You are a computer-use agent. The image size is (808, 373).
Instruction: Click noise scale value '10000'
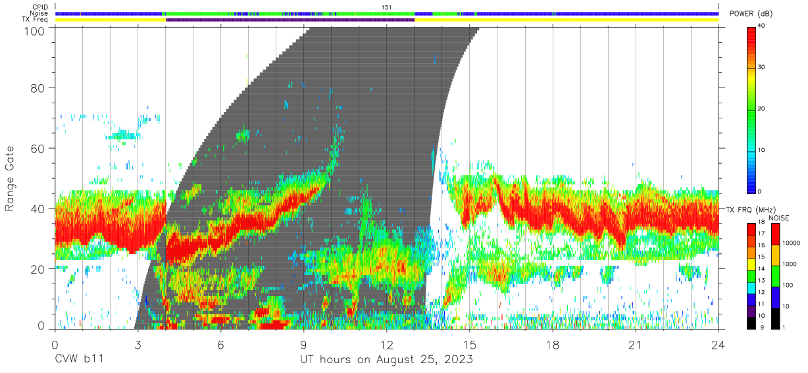792,243
